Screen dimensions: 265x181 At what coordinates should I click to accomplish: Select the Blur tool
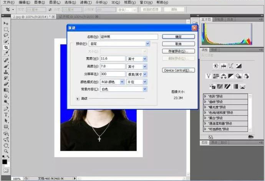point(6,96)
